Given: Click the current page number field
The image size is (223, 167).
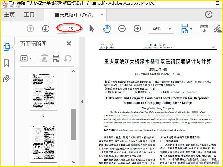Looking at the screenshot, I should coord(62,29).
